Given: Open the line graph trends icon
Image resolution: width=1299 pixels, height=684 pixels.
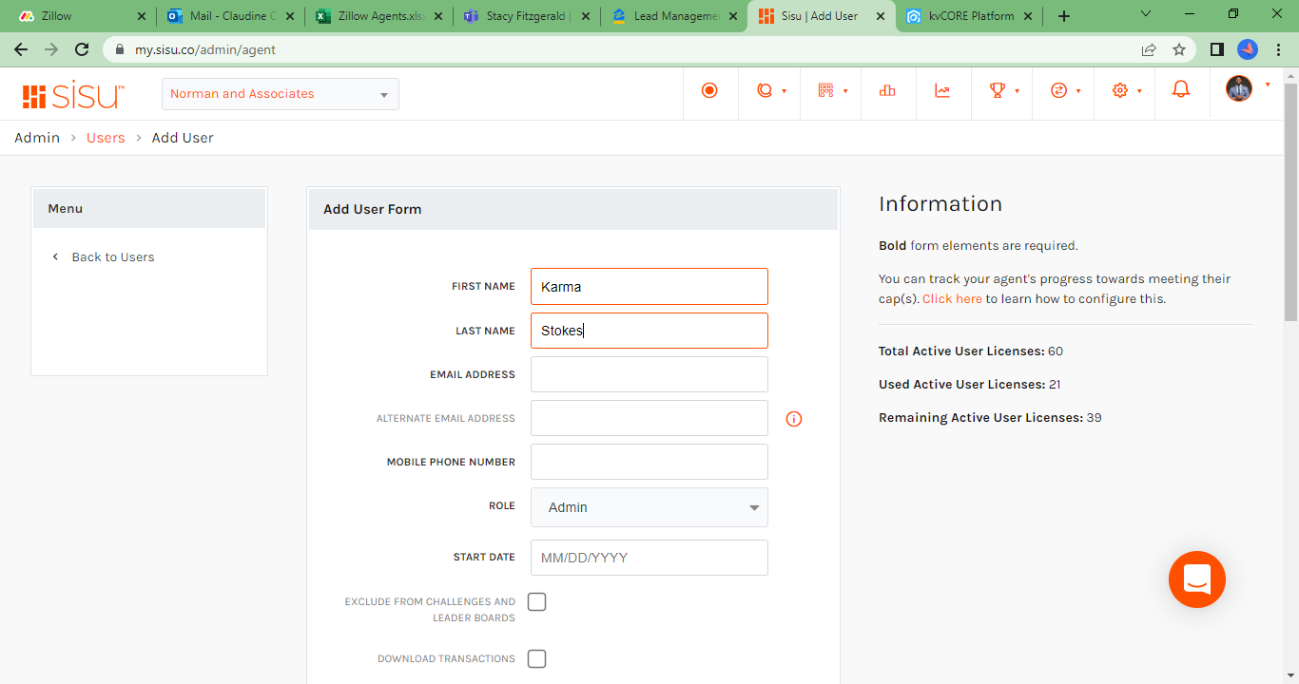Looking at the screenshot, I should coord(942,90).
